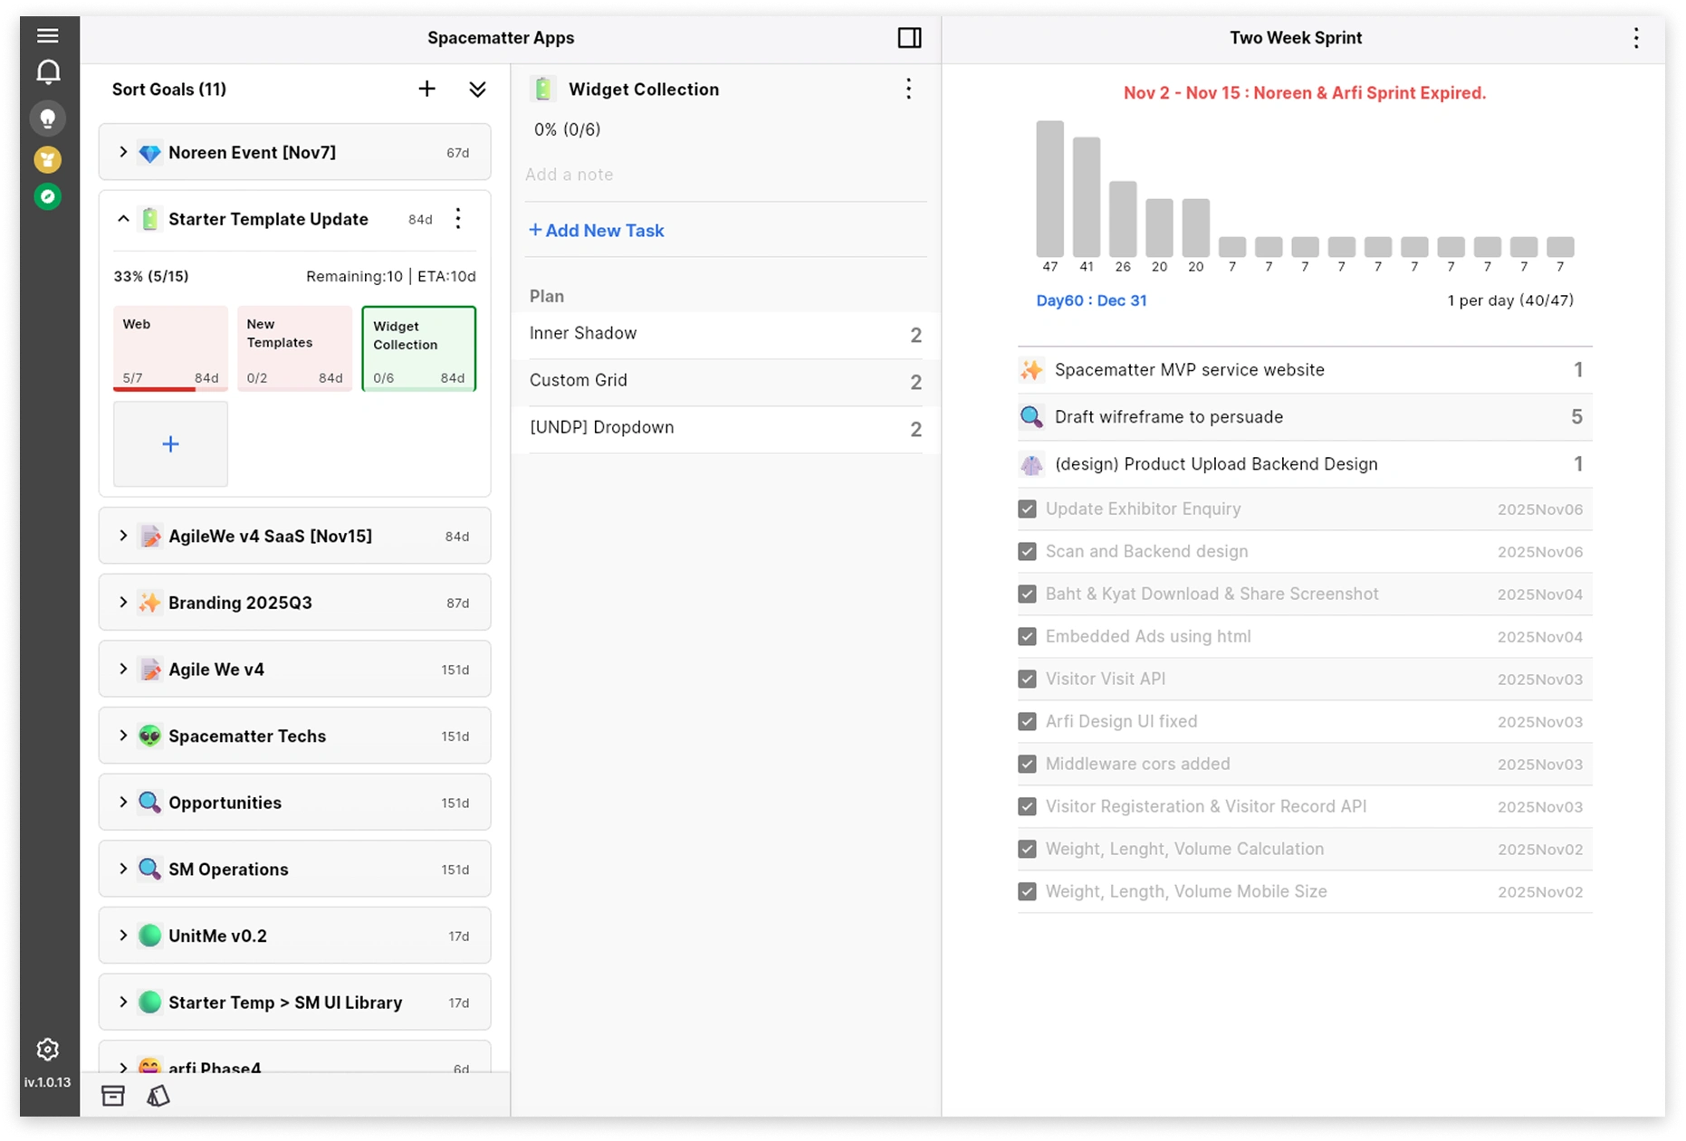The width and height of the screenshot is (1686, 1141).
Task: Select the Web milestone card
Action: coord(170,348)
